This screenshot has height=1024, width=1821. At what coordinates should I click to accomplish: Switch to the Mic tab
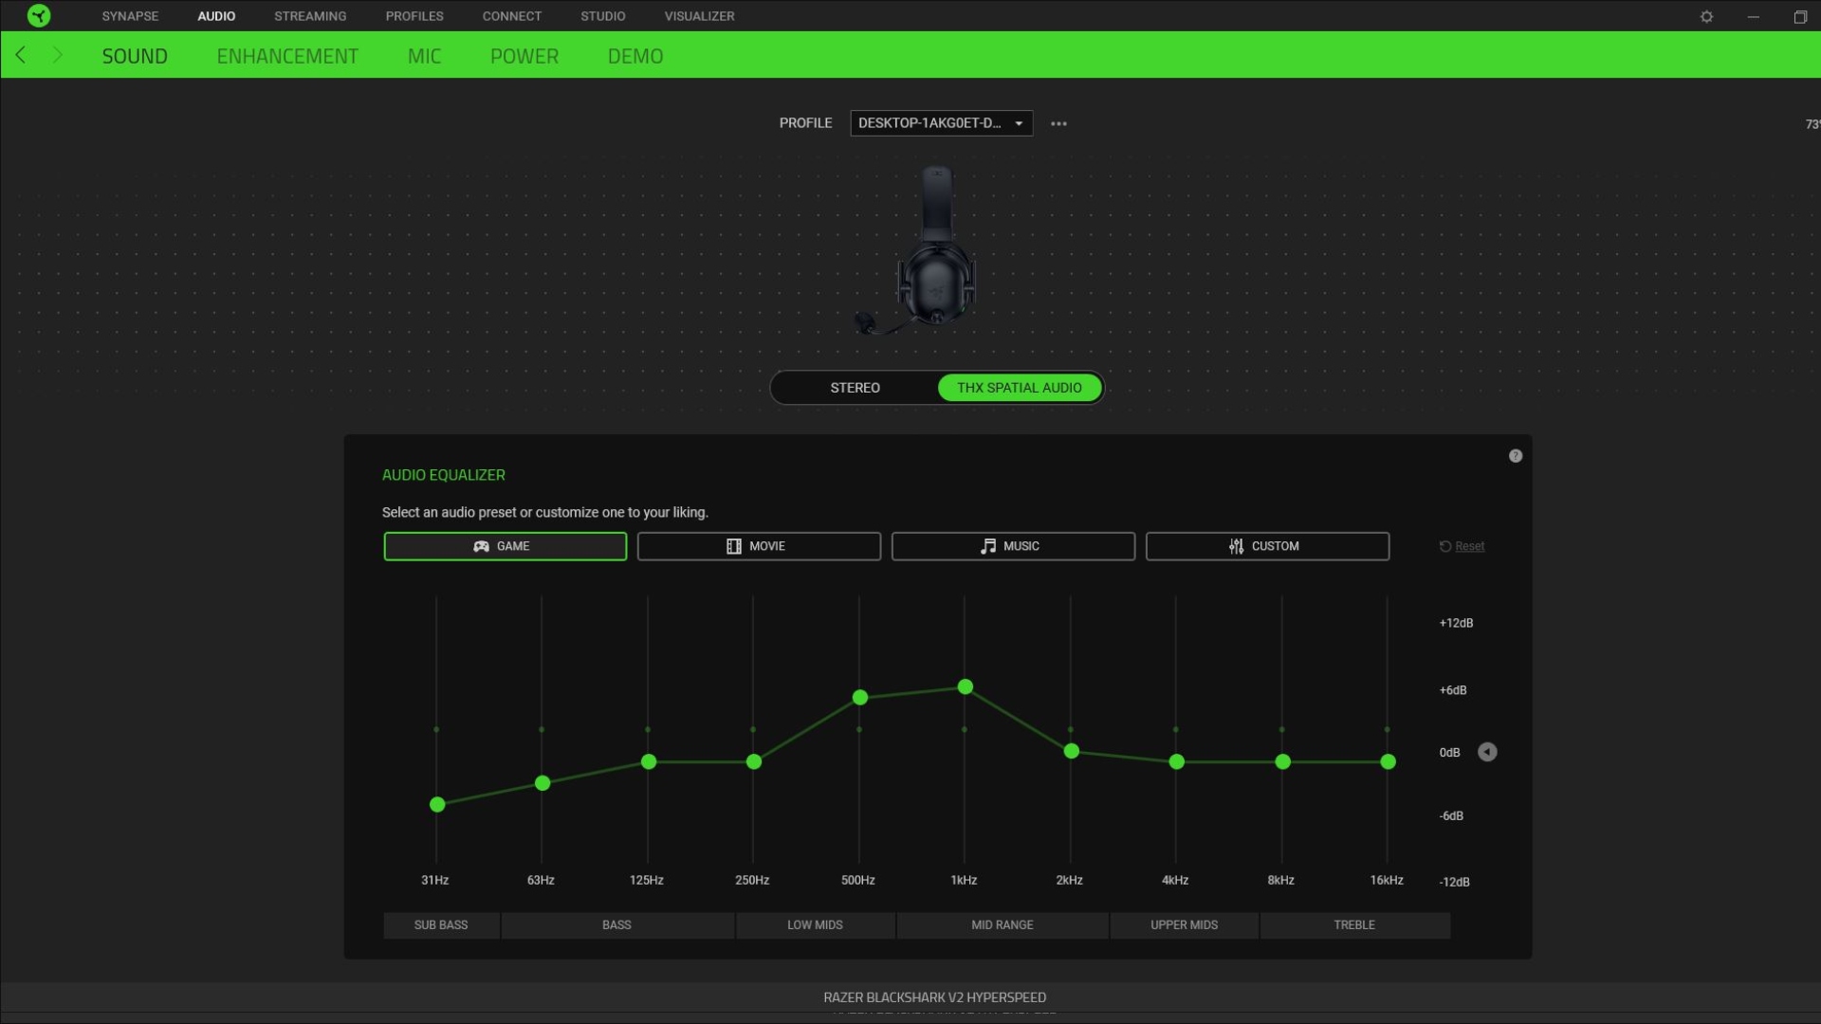coord(424,56)
